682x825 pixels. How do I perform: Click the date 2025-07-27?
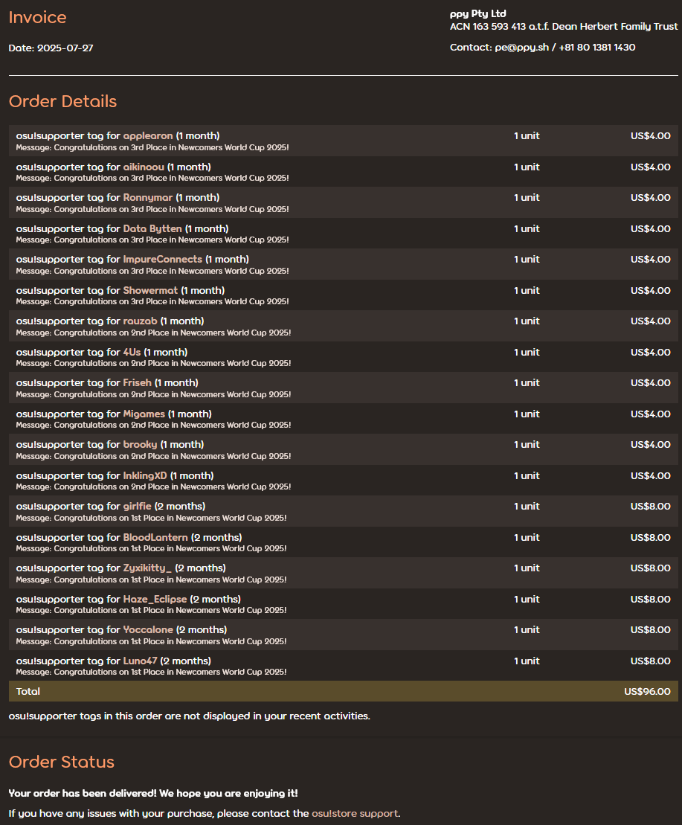[x=65, y=48]
